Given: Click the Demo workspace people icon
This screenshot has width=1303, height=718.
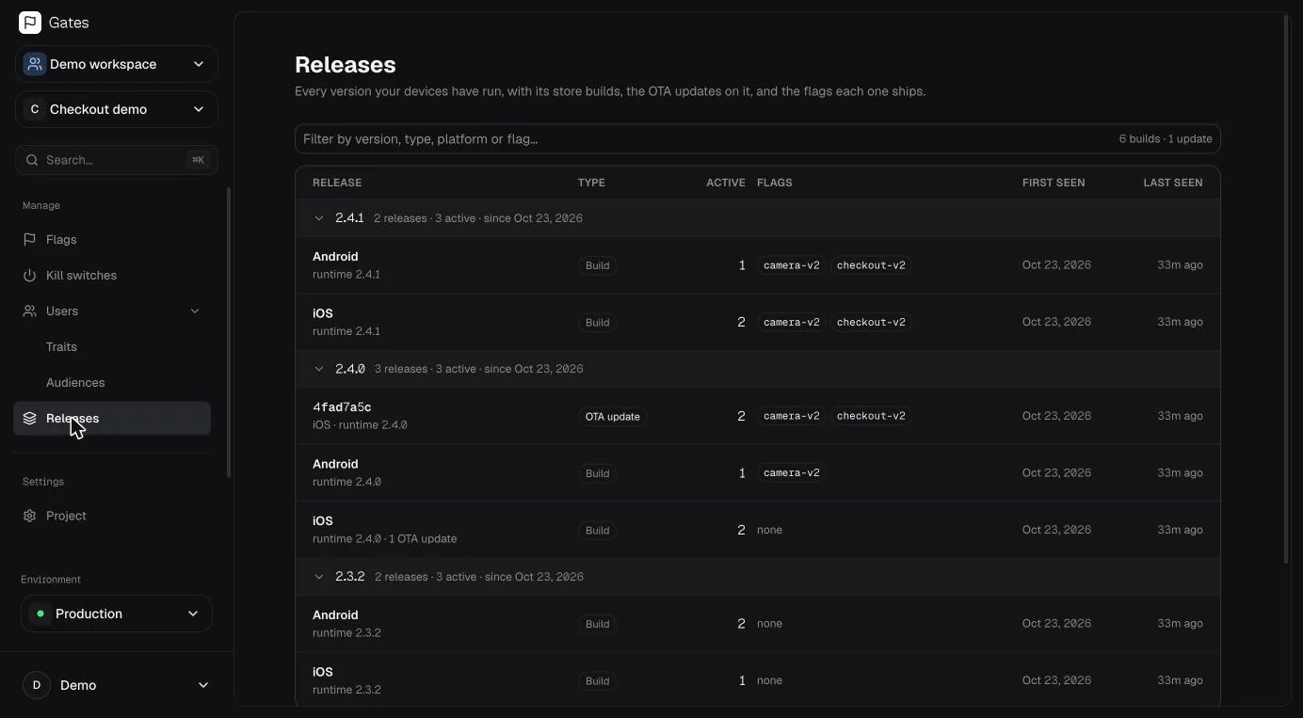Looking at the screenshot, I should tap(35, 64).
